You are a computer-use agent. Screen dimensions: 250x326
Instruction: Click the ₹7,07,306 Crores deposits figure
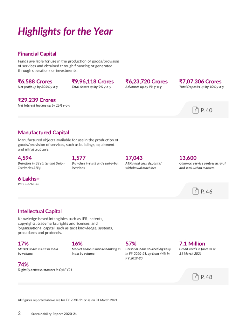click(200, 81)
